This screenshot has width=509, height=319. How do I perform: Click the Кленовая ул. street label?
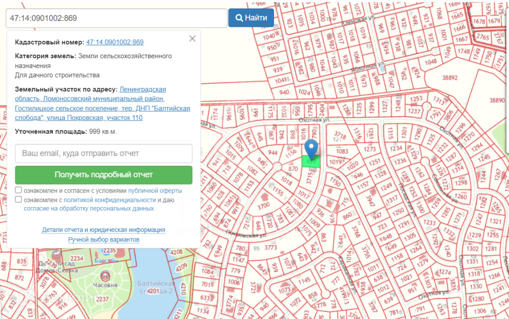click(357, 21)
